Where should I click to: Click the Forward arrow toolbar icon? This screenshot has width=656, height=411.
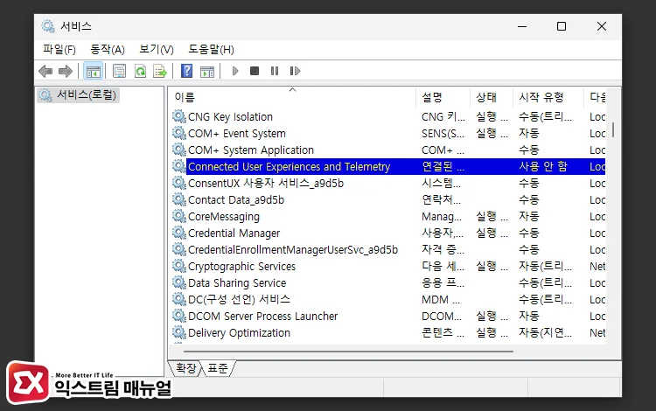[x=66, y=71]
